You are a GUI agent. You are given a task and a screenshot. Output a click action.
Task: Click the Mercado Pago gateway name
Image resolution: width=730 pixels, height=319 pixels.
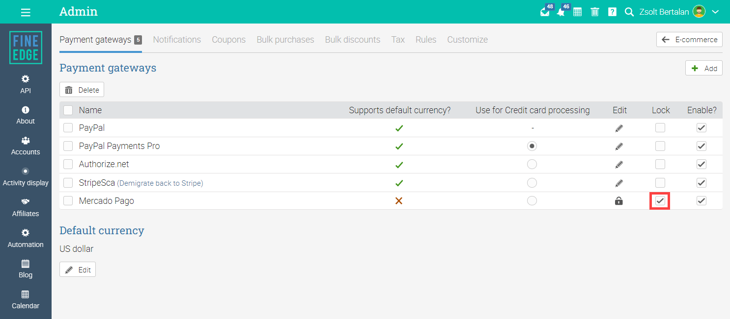pyautogui.click(x=107, y=201)
